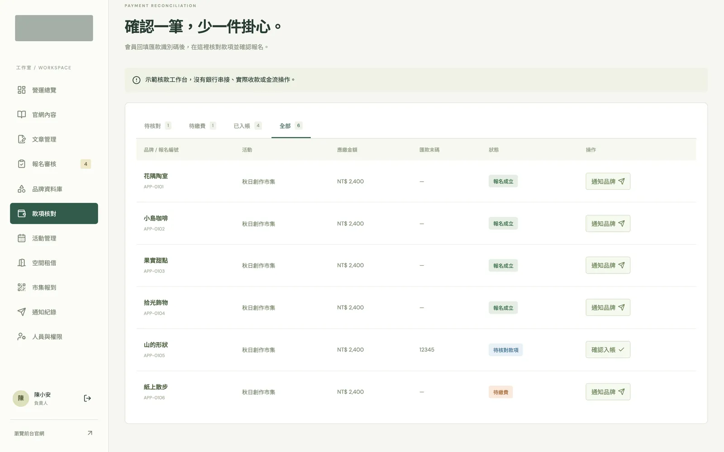Click the 報名成立 badge for 花隅陶室

[503, 181]
